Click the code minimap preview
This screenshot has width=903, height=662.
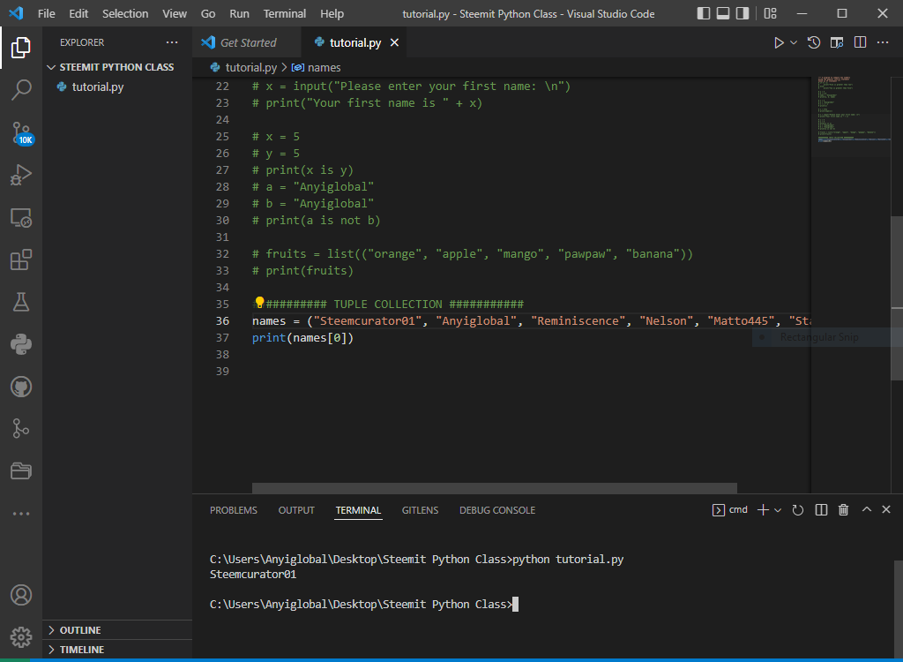(851, 109)
